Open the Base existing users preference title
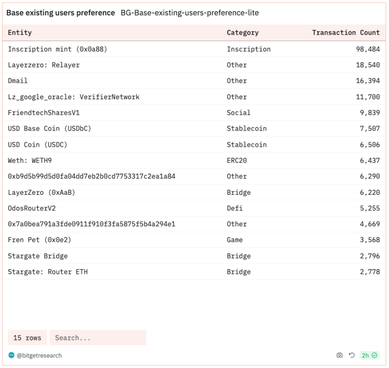 point(61,12)
